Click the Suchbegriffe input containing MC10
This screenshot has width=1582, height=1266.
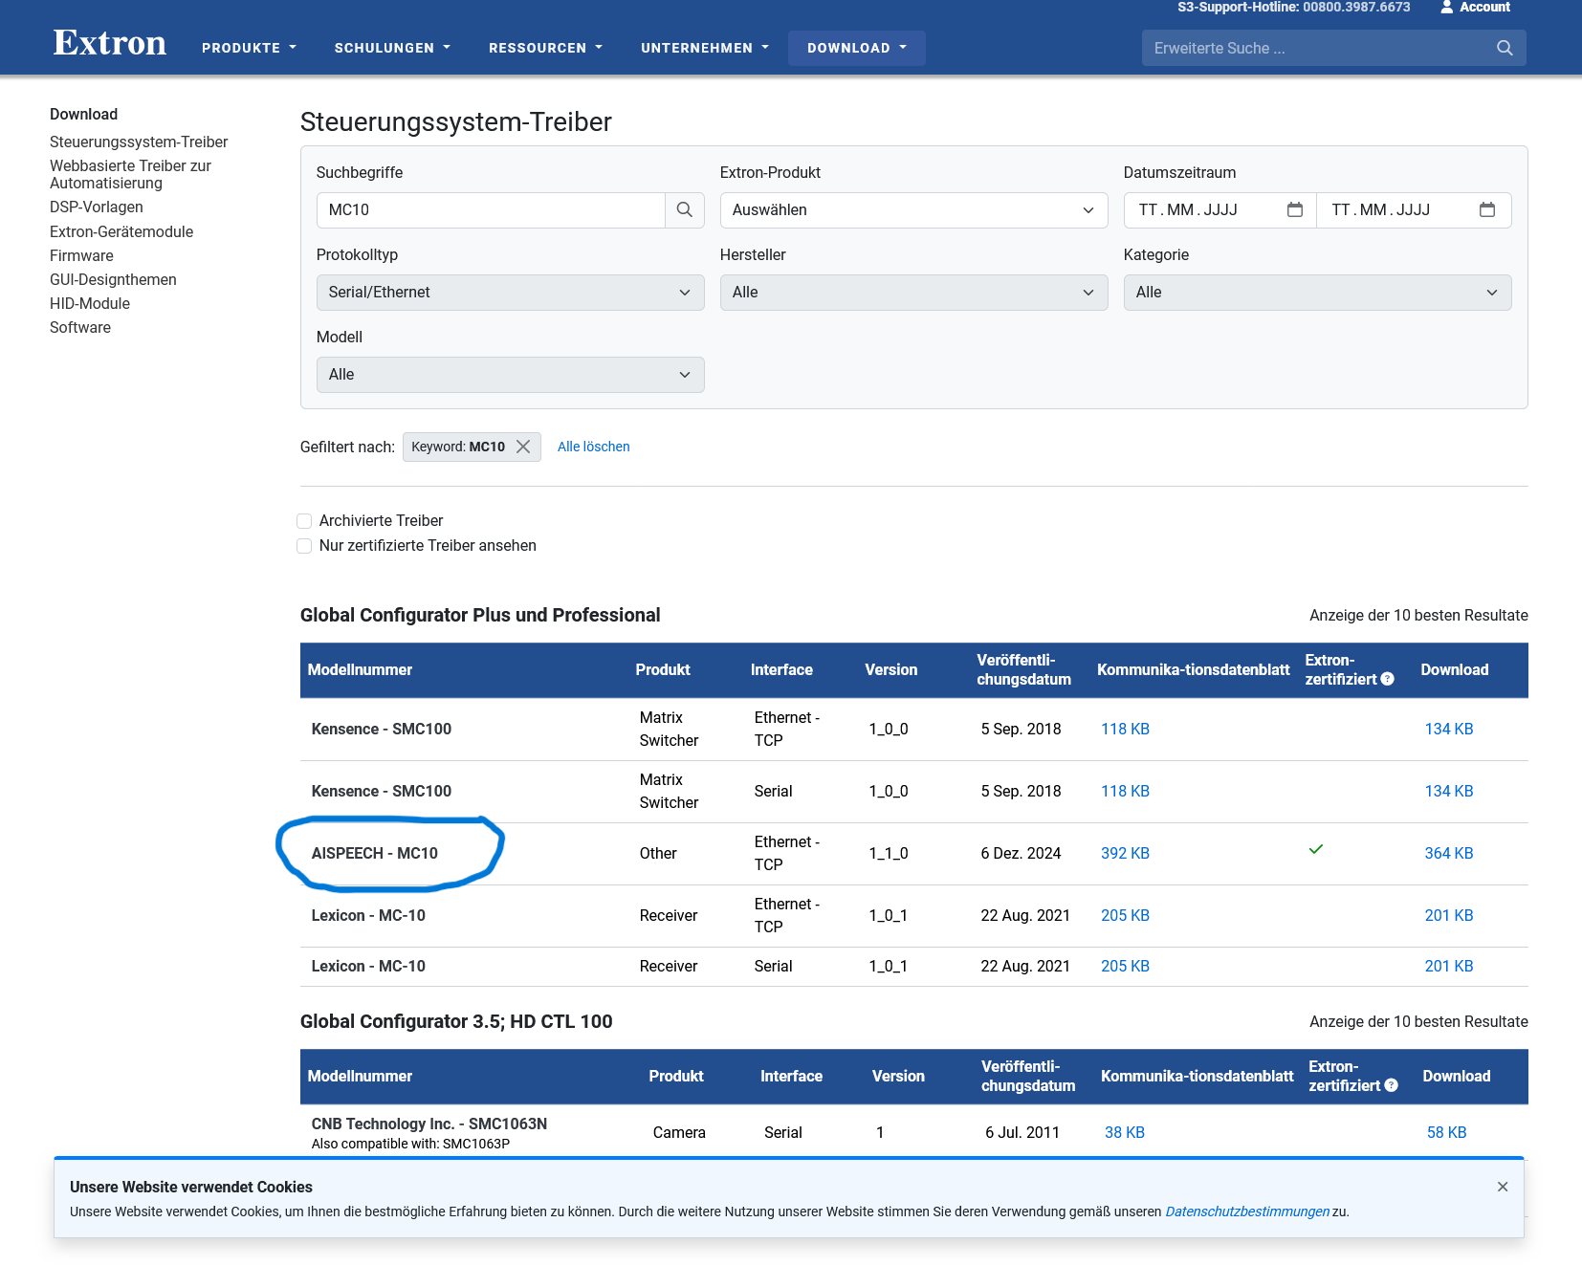(491, 210)
